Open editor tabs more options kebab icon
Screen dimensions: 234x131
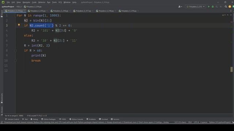(231, 11)
